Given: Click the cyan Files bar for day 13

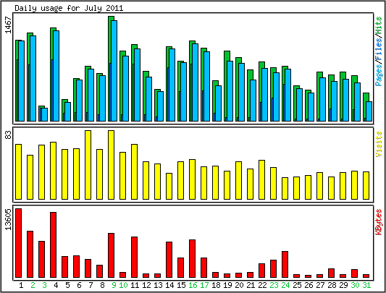Looking at the screenshot, I should pyautogui.click(x=161, y=106).
